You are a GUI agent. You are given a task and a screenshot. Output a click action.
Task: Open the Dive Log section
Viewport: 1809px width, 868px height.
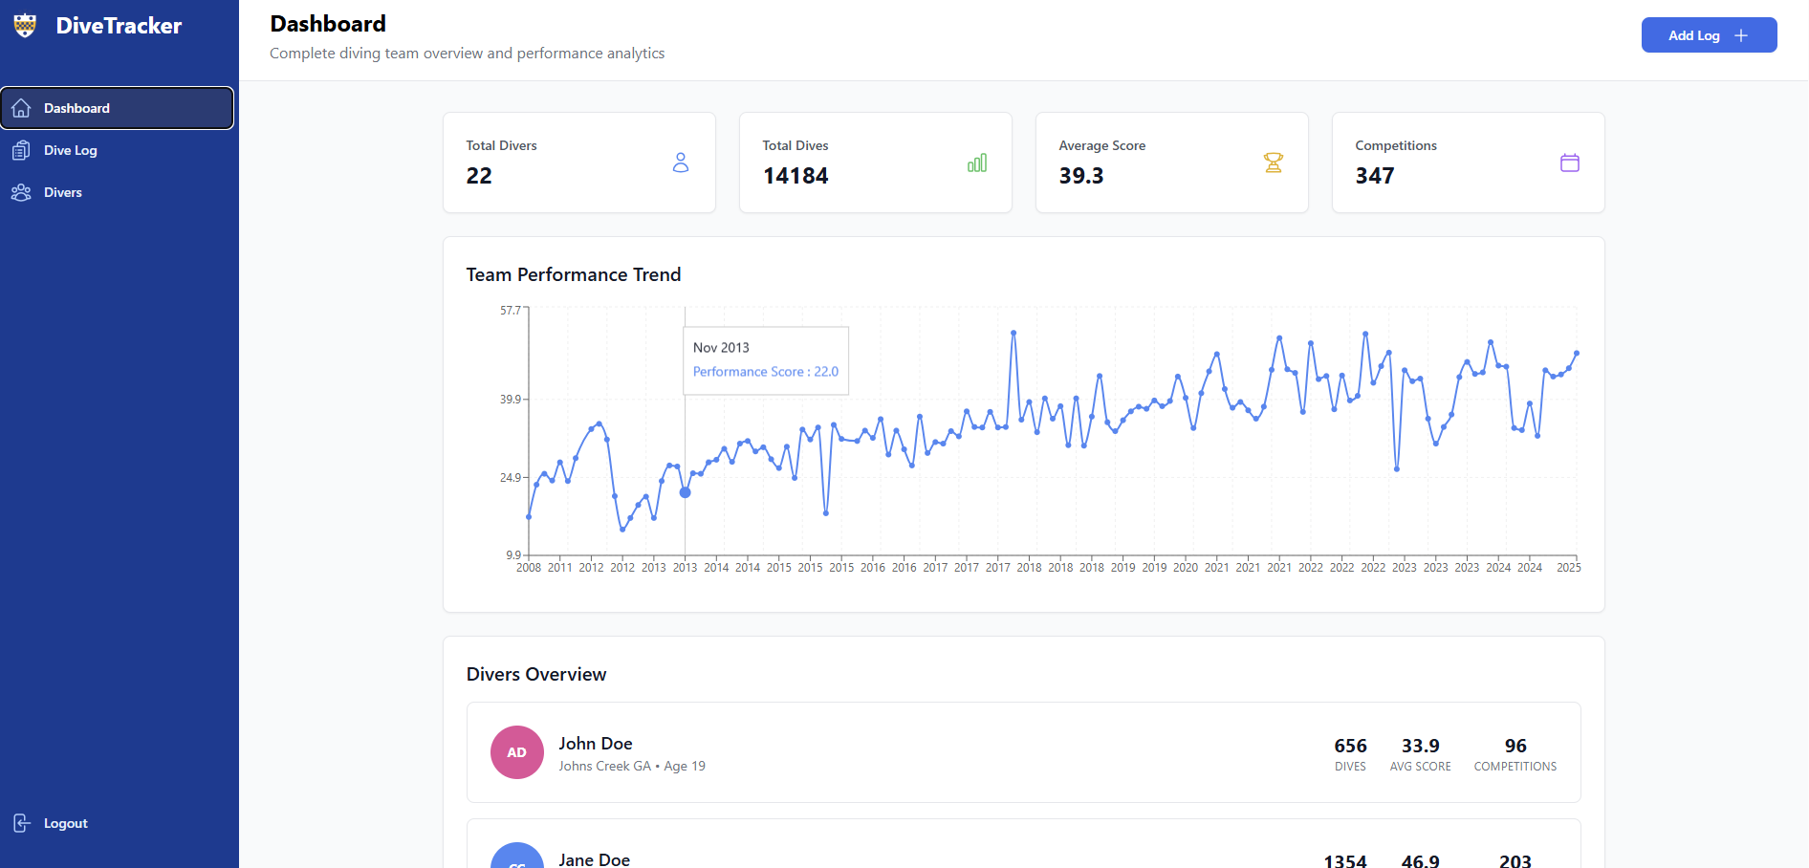click(x=71, y=150)
